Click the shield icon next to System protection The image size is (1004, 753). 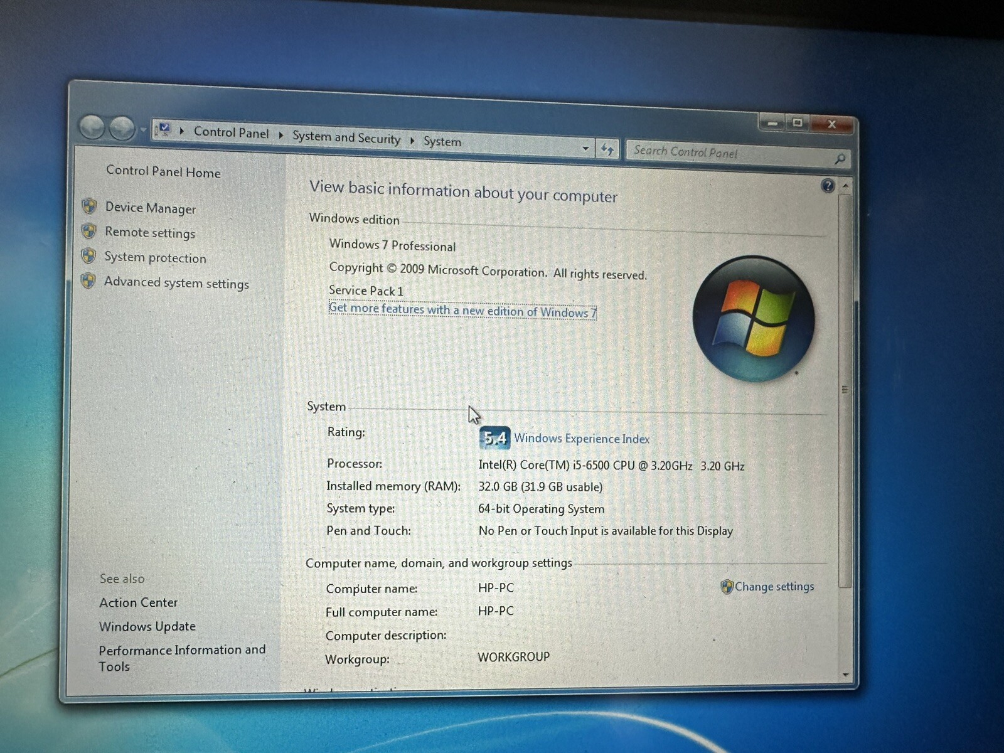88,255
